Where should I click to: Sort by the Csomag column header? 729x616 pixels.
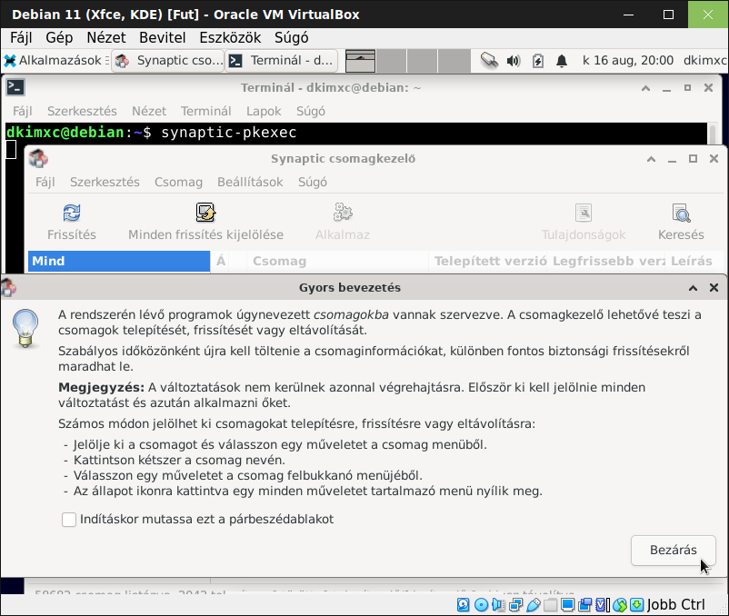click(337, 261)
